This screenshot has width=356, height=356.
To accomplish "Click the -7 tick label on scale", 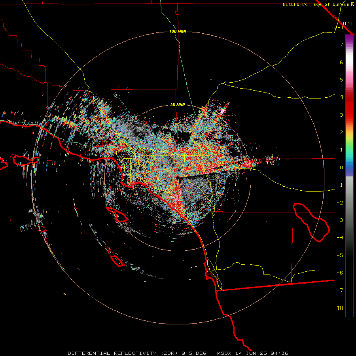I will click(x=340, y=290).
